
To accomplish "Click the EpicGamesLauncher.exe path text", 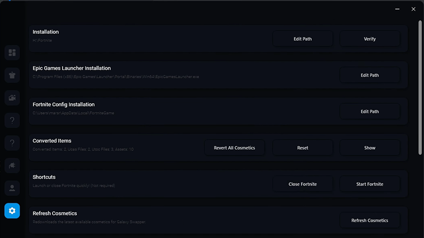I will point(116,77).
